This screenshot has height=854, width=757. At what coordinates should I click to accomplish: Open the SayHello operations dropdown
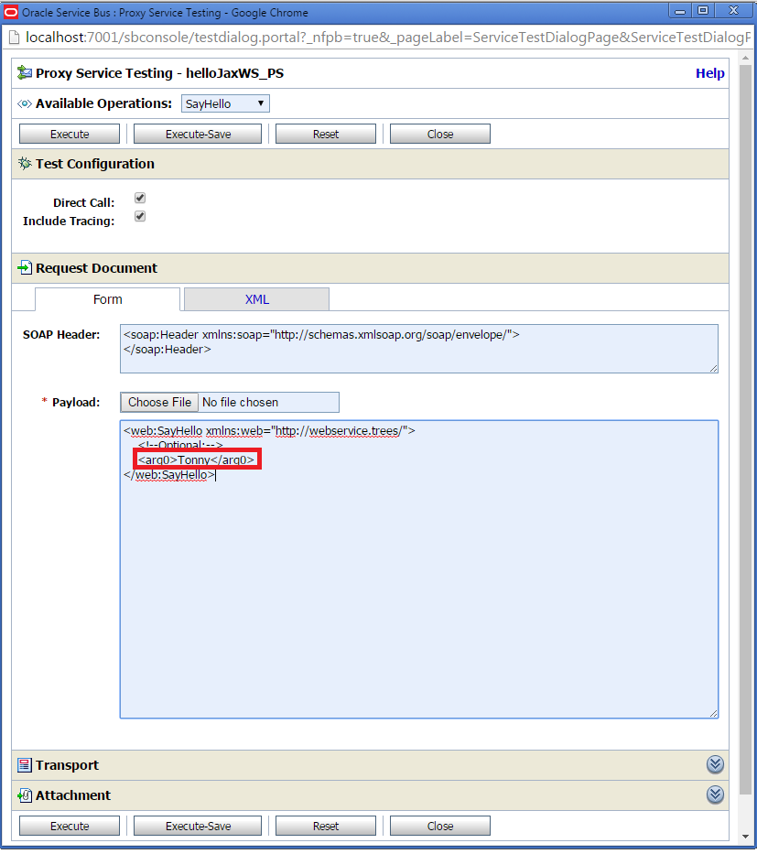[x=225, y=103]
